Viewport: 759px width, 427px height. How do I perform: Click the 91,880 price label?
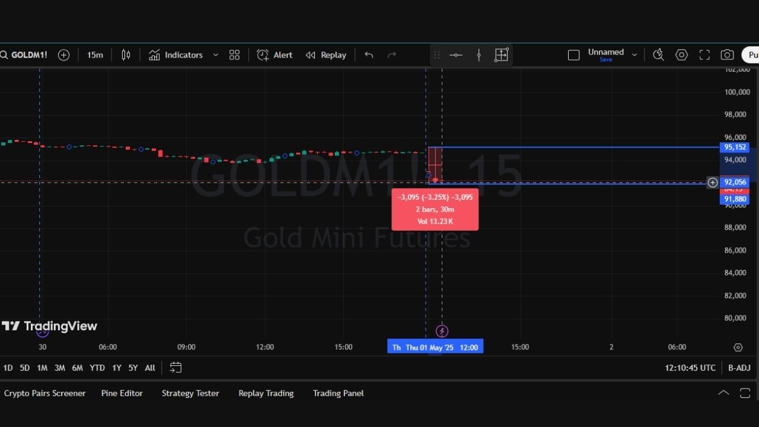point(735,199)
